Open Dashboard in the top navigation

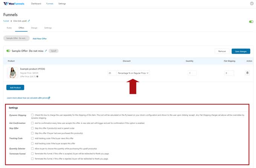(x=36, y=4)
